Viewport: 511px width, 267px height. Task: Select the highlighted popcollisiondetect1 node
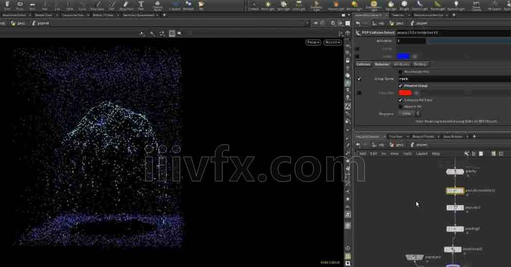(455, 190)
